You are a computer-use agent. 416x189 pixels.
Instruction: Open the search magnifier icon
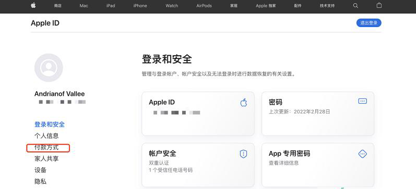click(355, 6)
